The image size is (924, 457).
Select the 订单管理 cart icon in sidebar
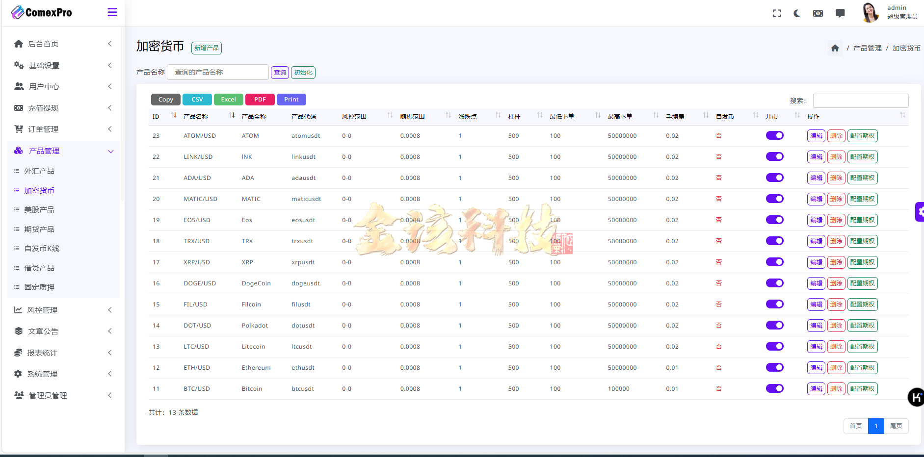(19, 129)
